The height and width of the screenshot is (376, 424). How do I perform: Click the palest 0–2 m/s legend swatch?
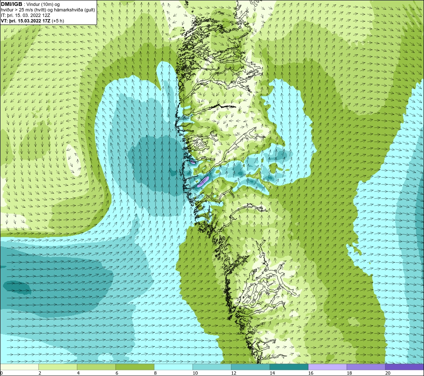(x=20, y=367)
